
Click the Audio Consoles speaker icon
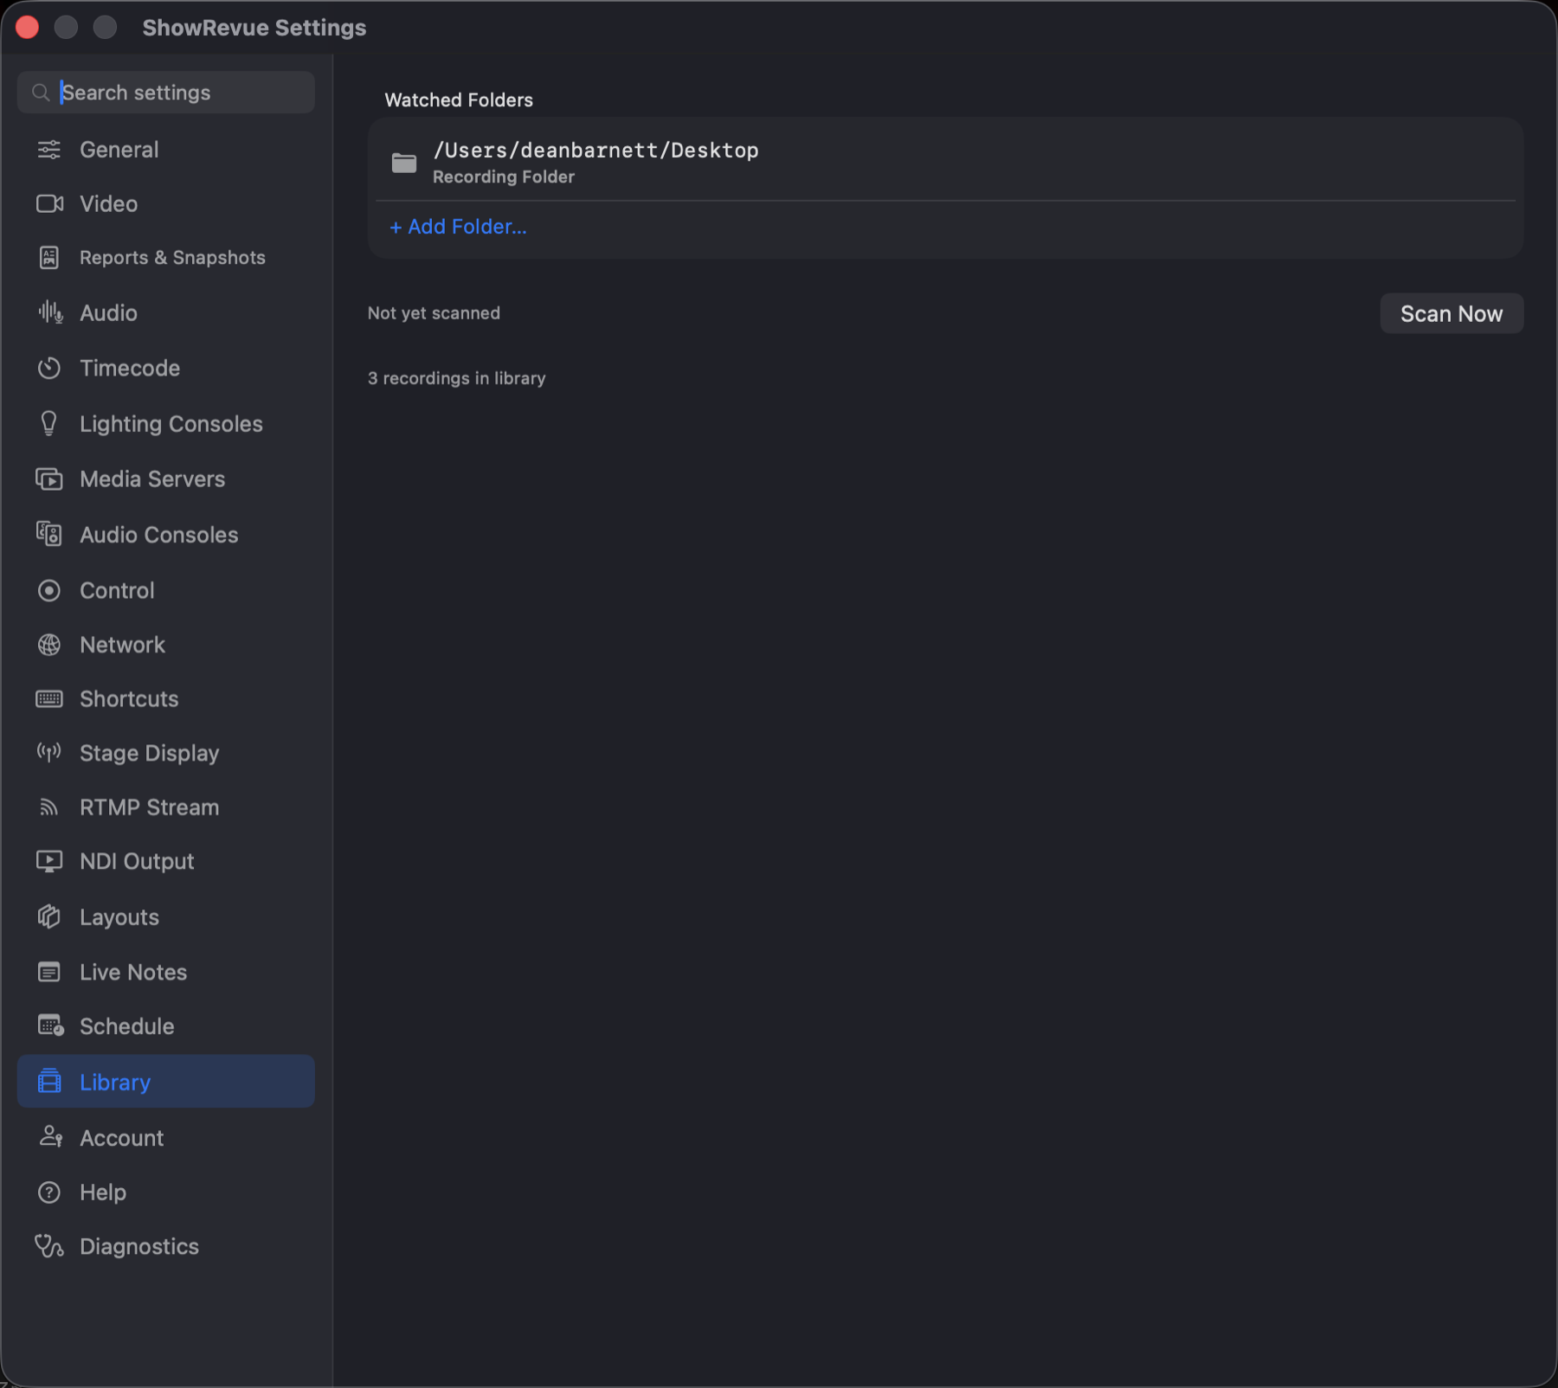click(x=49, y=534)
